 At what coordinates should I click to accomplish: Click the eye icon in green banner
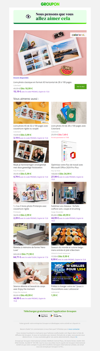click(28, 16)
